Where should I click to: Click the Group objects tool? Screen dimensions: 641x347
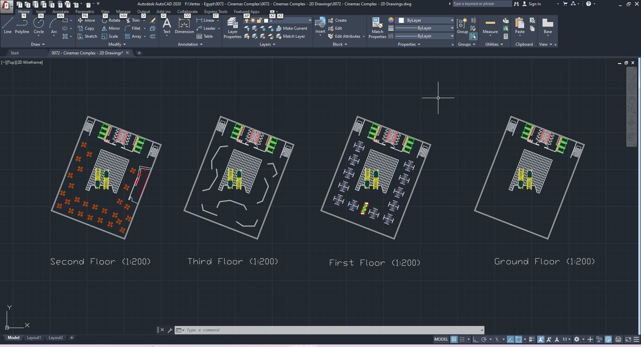(462, 26)
